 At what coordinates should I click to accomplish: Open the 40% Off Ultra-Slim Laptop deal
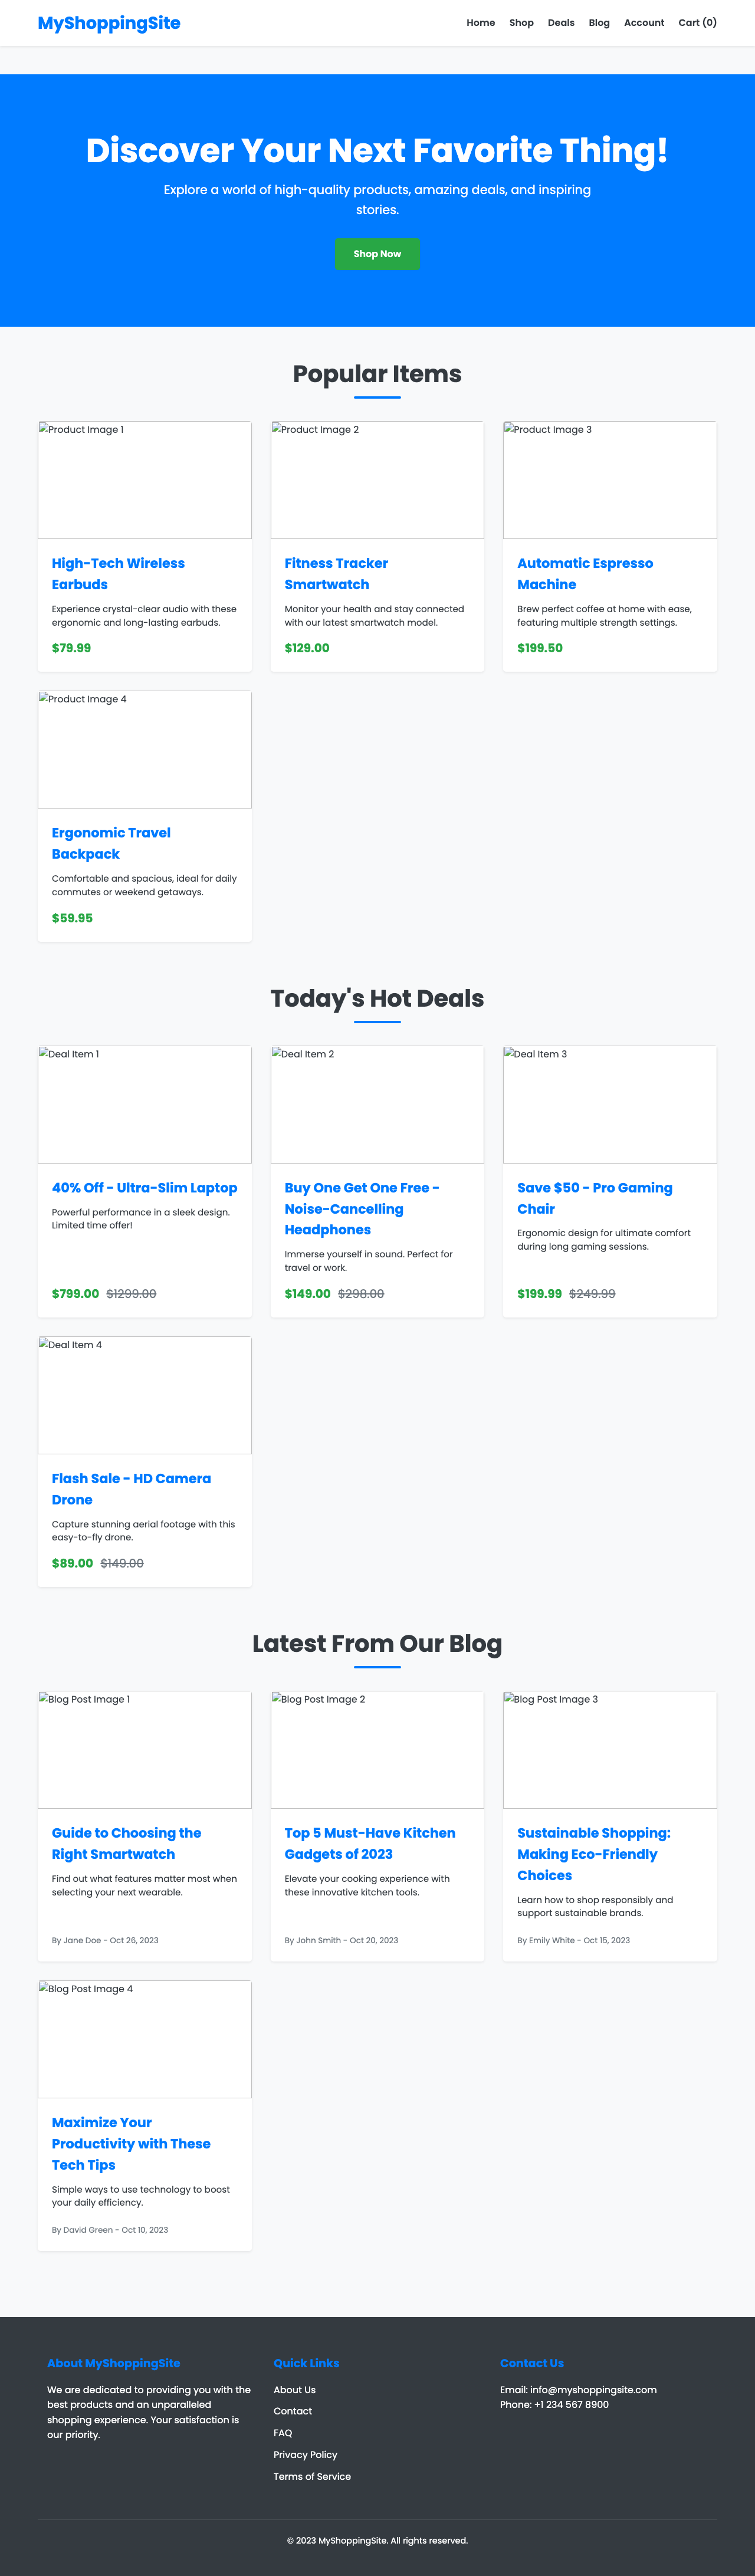[x=145, y=1188]
